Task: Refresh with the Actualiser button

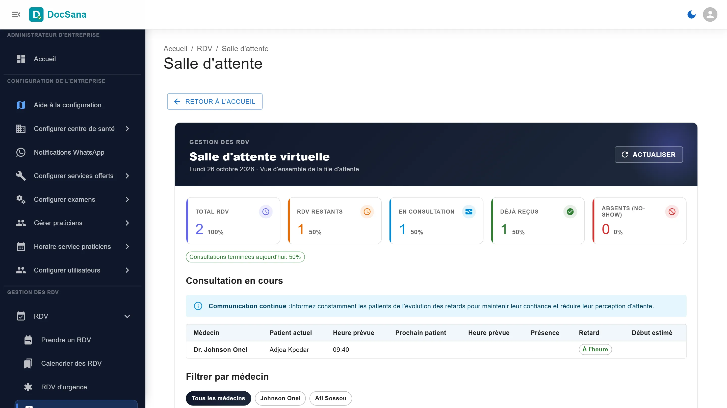Action: [648, 155]
